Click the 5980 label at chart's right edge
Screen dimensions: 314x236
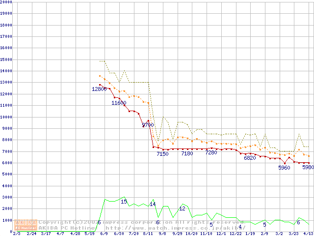[x=308, y=167]
